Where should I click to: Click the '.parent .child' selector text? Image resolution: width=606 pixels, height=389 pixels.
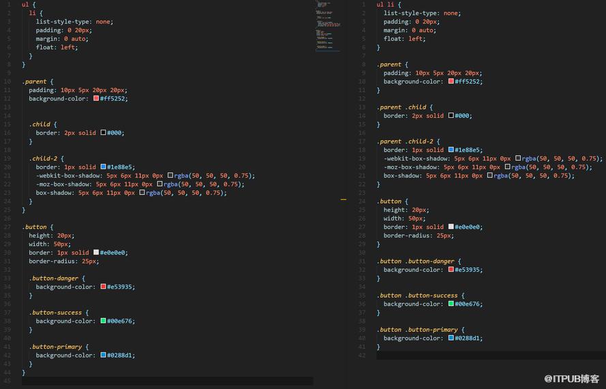click(x=402, y=107)
